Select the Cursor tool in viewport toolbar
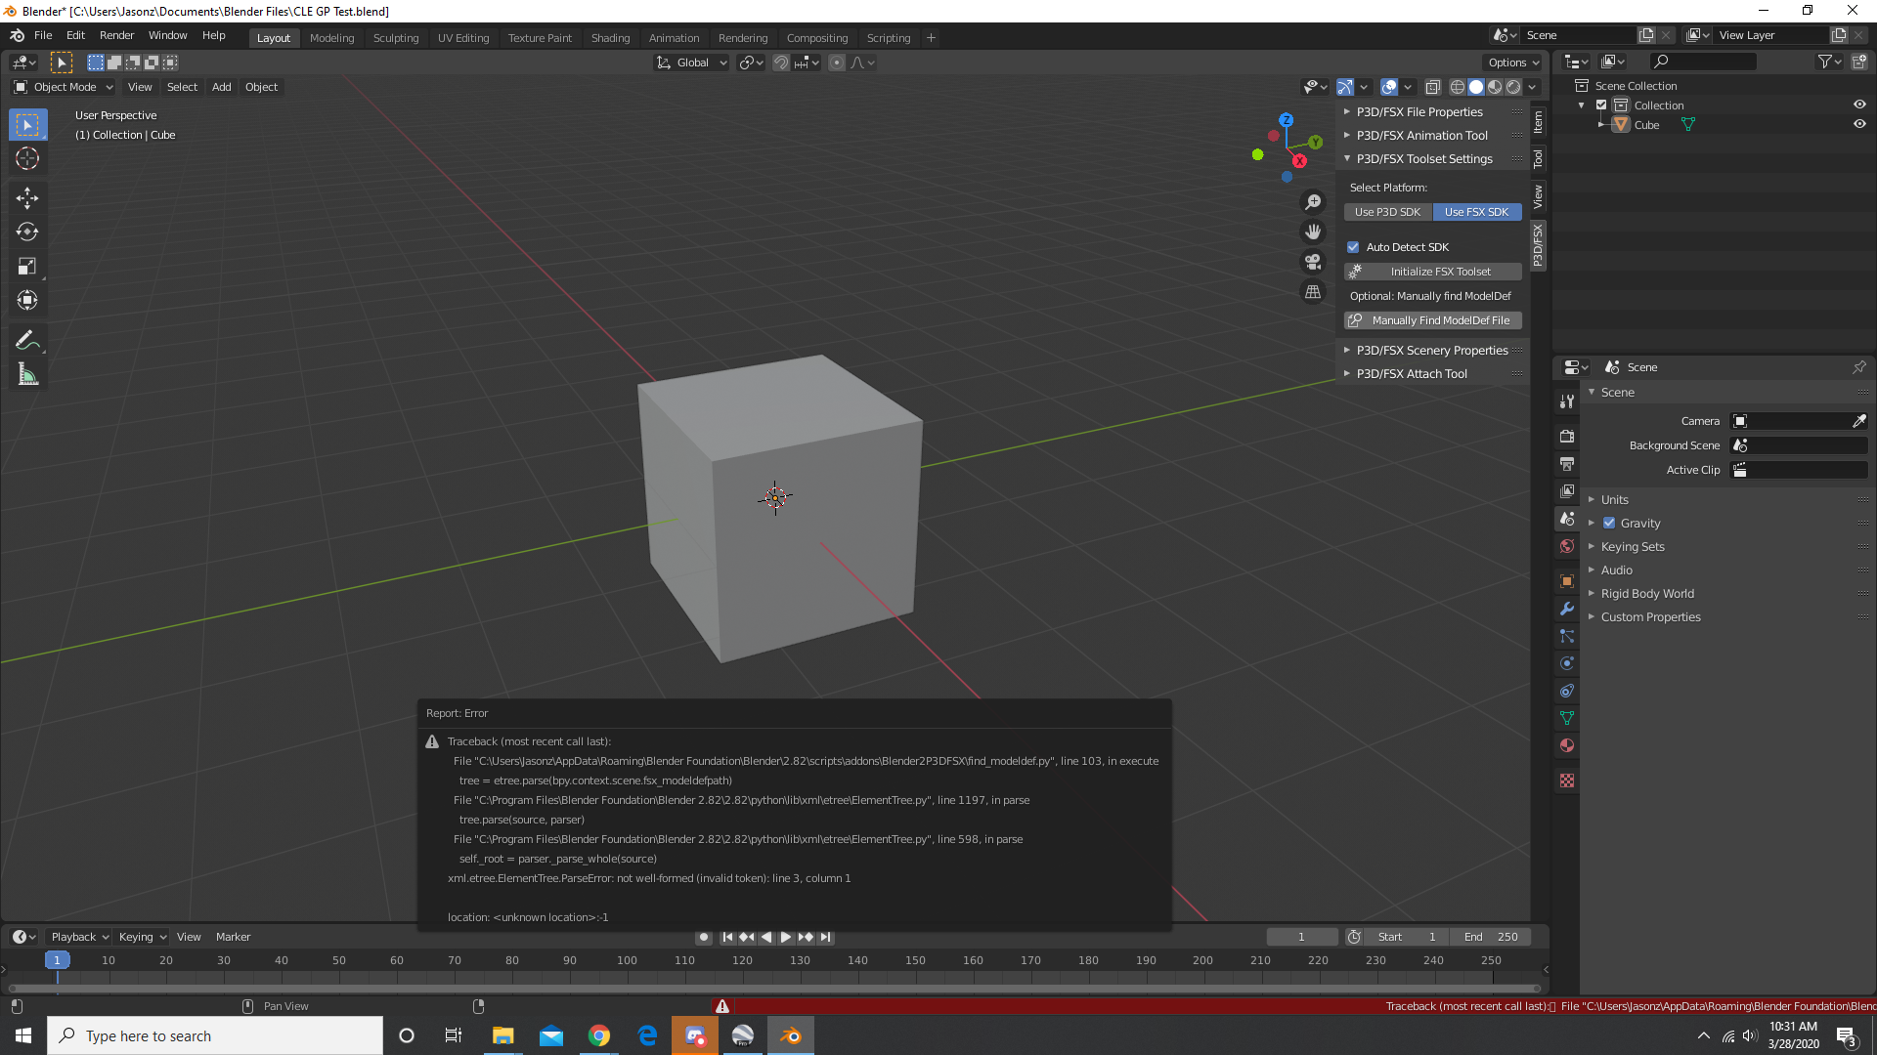Image resolution: width=1877 pixels, height=1055 pixels. click(27, 158)
